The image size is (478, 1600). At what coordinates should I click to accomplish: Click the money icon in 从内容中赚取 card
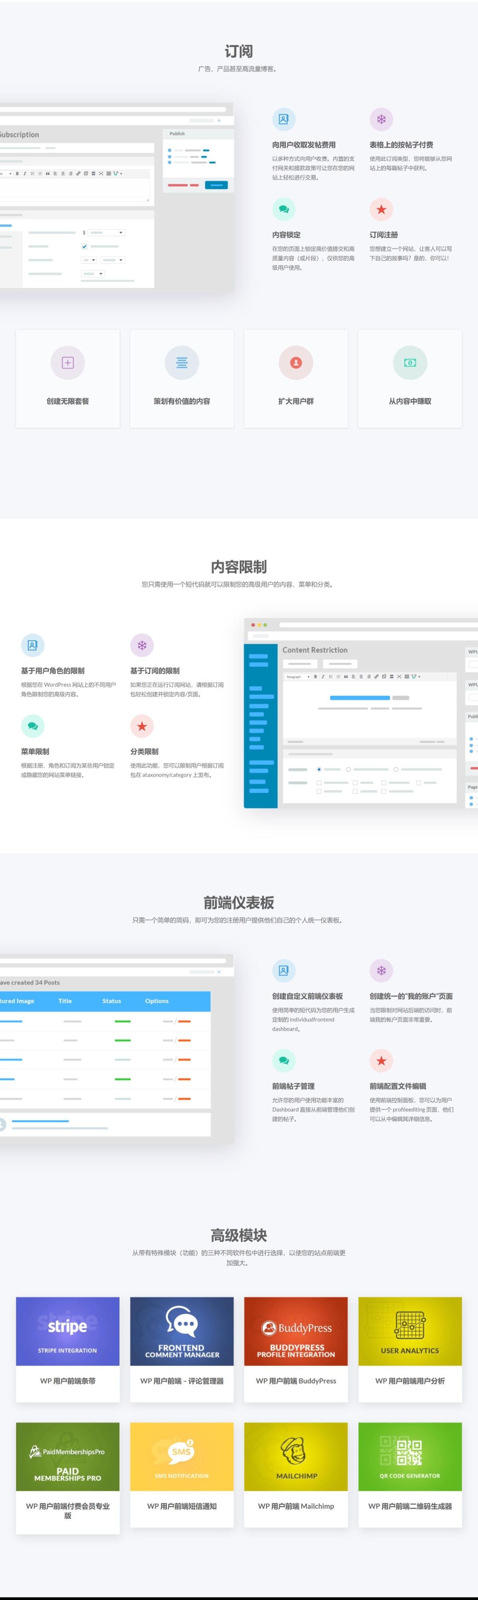click(410, 363)
